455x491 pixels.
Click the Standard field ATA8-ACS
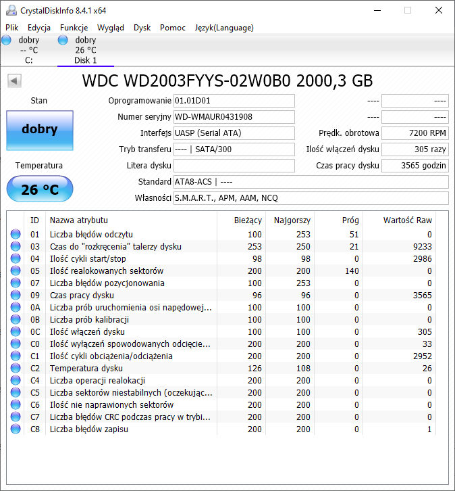(311, 182)
